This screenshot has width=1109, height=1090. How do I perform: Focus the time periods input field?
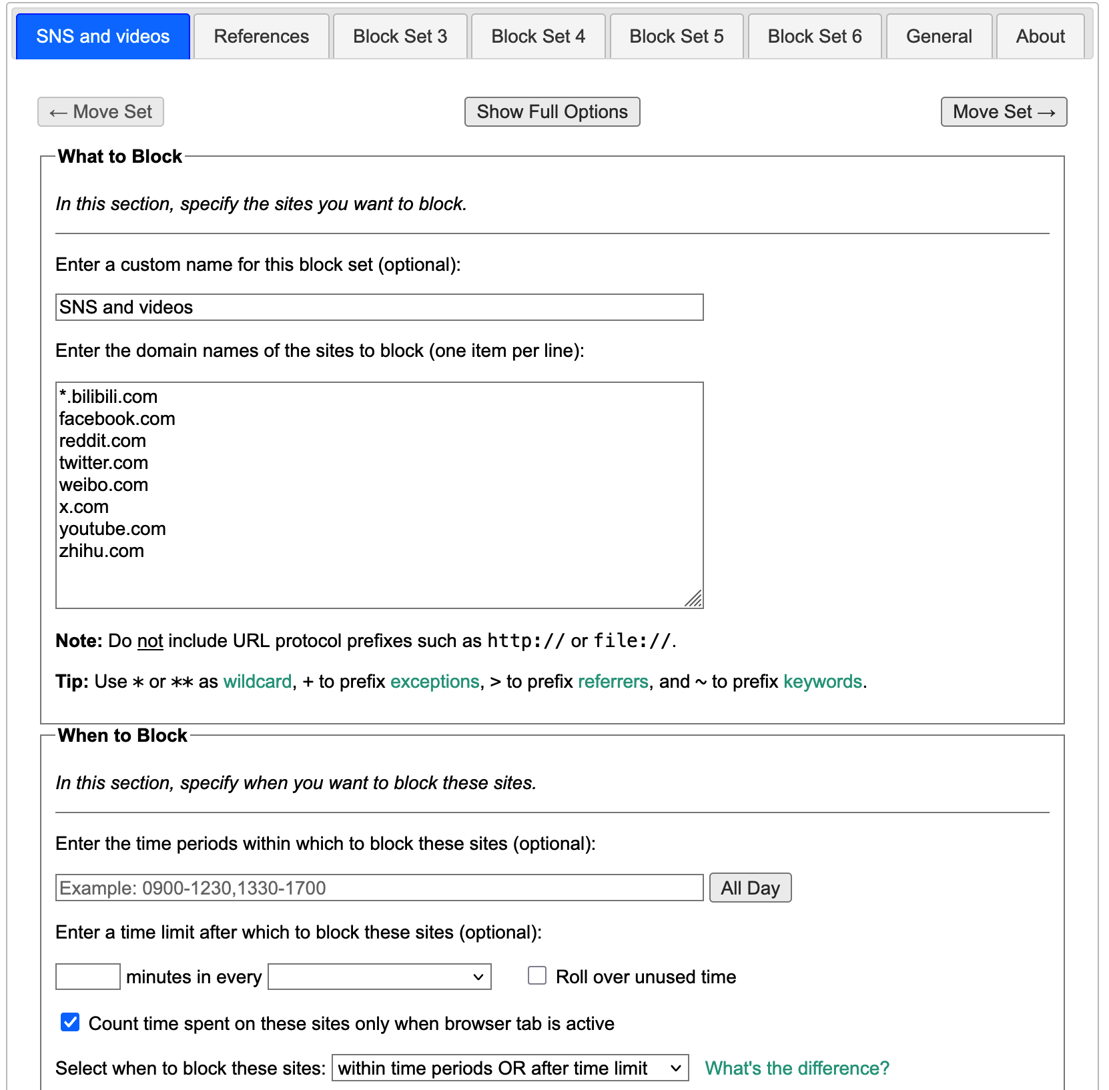379,888
